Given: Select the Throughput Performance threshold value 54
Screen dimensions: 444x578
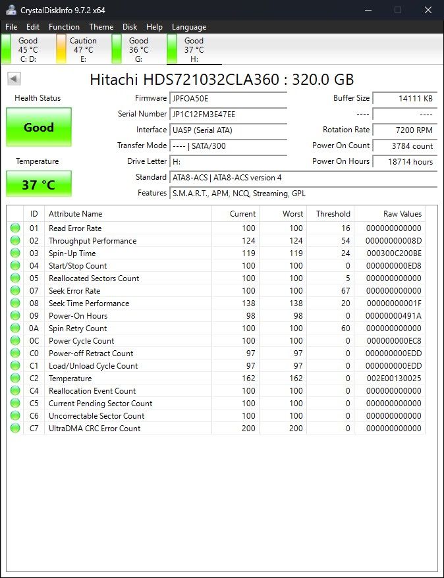Looking at the screenshot, I should coord(346,241).
